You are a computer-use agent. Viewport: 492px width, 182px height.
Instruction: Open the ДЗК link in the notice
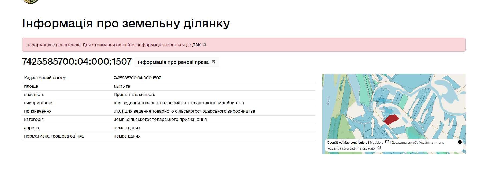click(196, 45)
